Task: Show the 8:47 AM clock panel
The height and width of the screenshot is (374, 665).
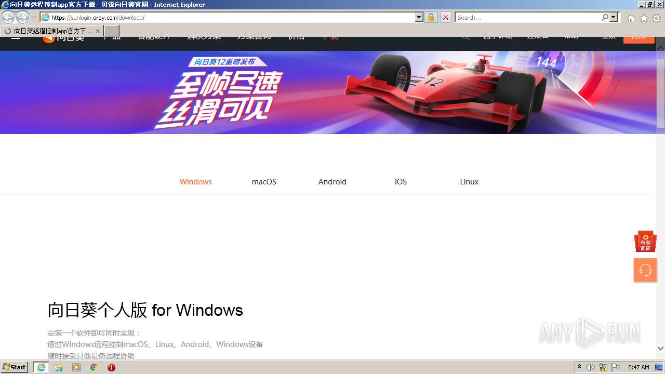Action: tap(639, 367)
